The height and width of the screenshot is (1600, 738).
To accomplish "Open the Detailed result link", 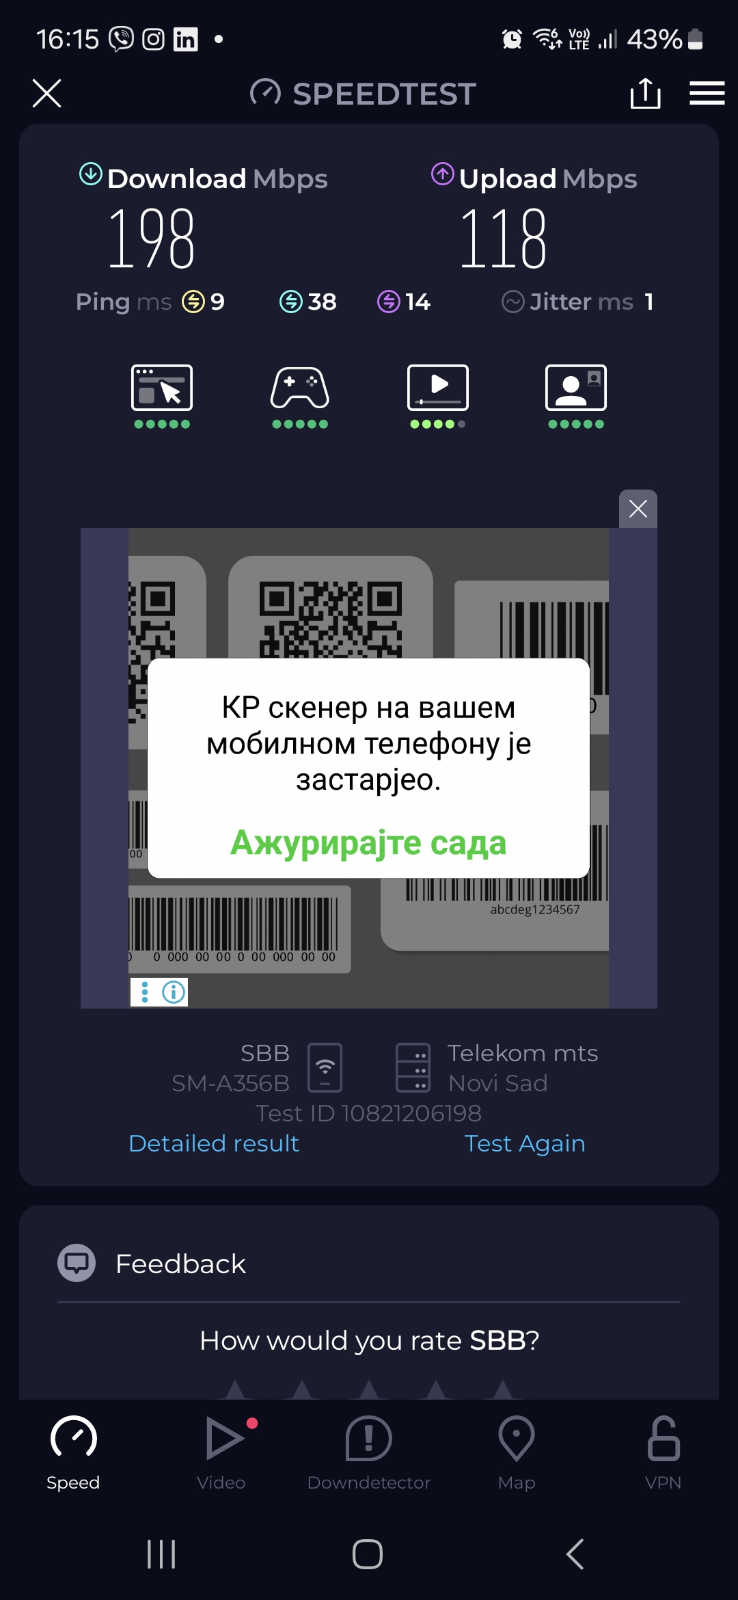I will (x=214, y=1143).
